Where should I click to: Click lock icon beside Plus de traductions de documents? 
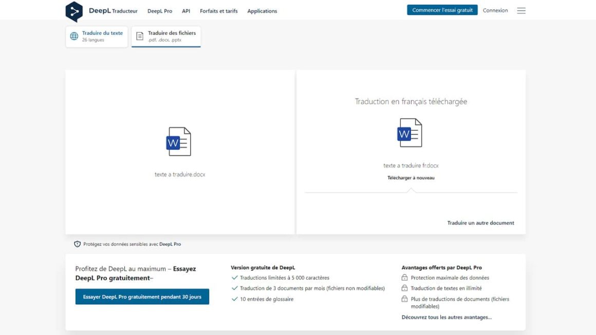click(404, 299)
